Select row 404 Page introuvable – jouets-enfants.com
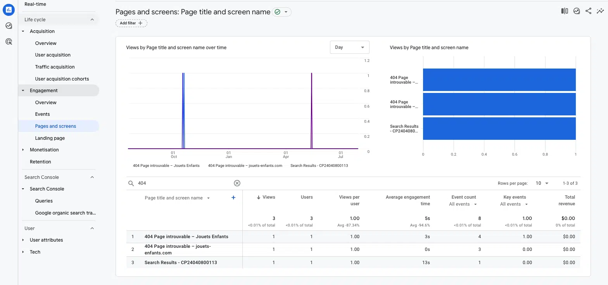Screen dimensions: 608x285 click(x=353, y=249)
